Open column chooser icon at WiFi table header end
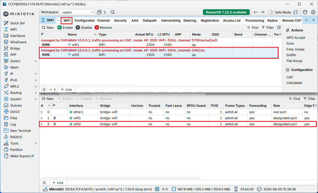The image size is (318, 193). [280, 34]
